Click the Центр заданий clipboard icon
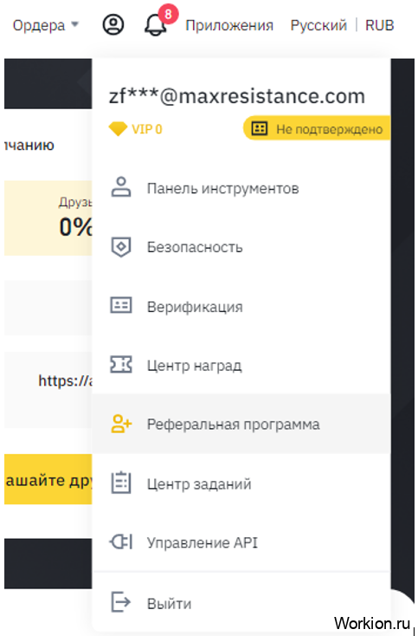The width and height of the screenshot is (418, 636). (x=121, y=483)
